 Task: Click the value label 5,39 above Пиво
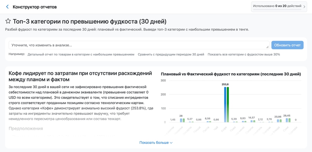(x=234, y=119)
